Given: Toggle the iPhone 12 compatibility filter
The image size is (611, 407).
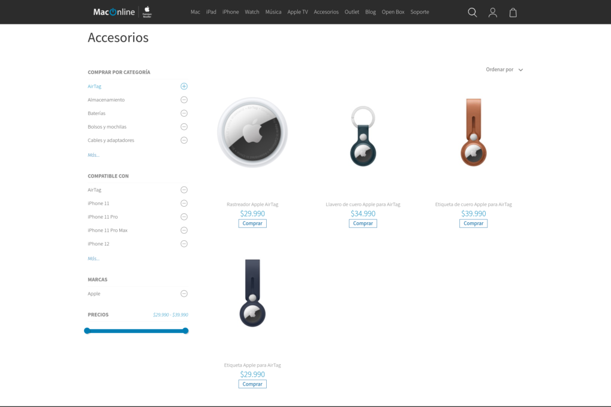Looking at the screenshot, I should click(184, 244).
